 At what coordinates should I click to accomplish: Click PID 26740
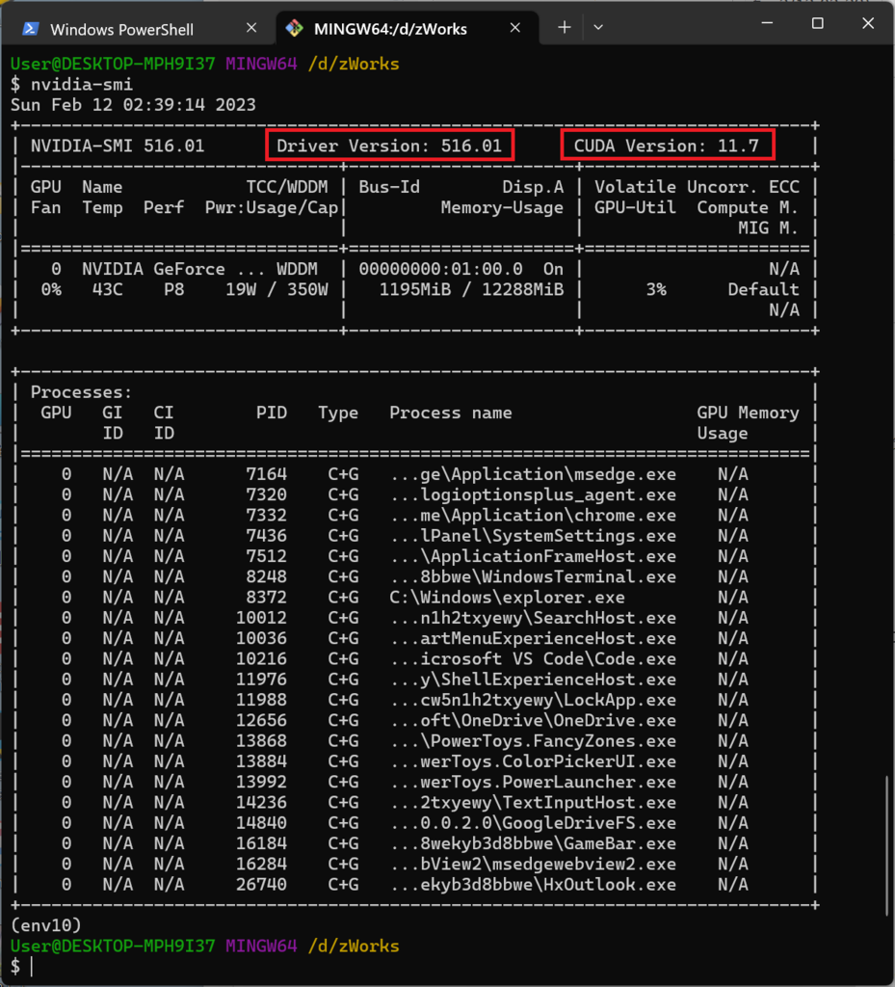click(262, 885)
